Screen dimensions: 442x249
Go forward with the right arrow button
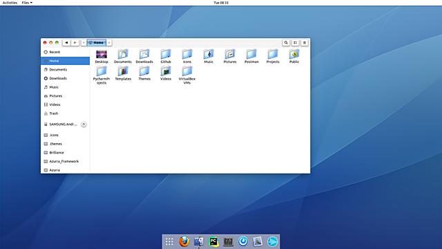pos(75,43)
